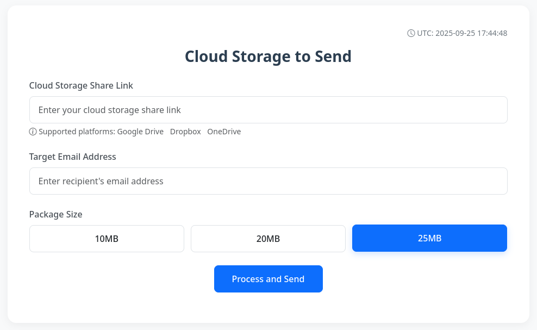Click the UTC timestamp text
Screen dimensions: 537x330
tap(462, 33)
